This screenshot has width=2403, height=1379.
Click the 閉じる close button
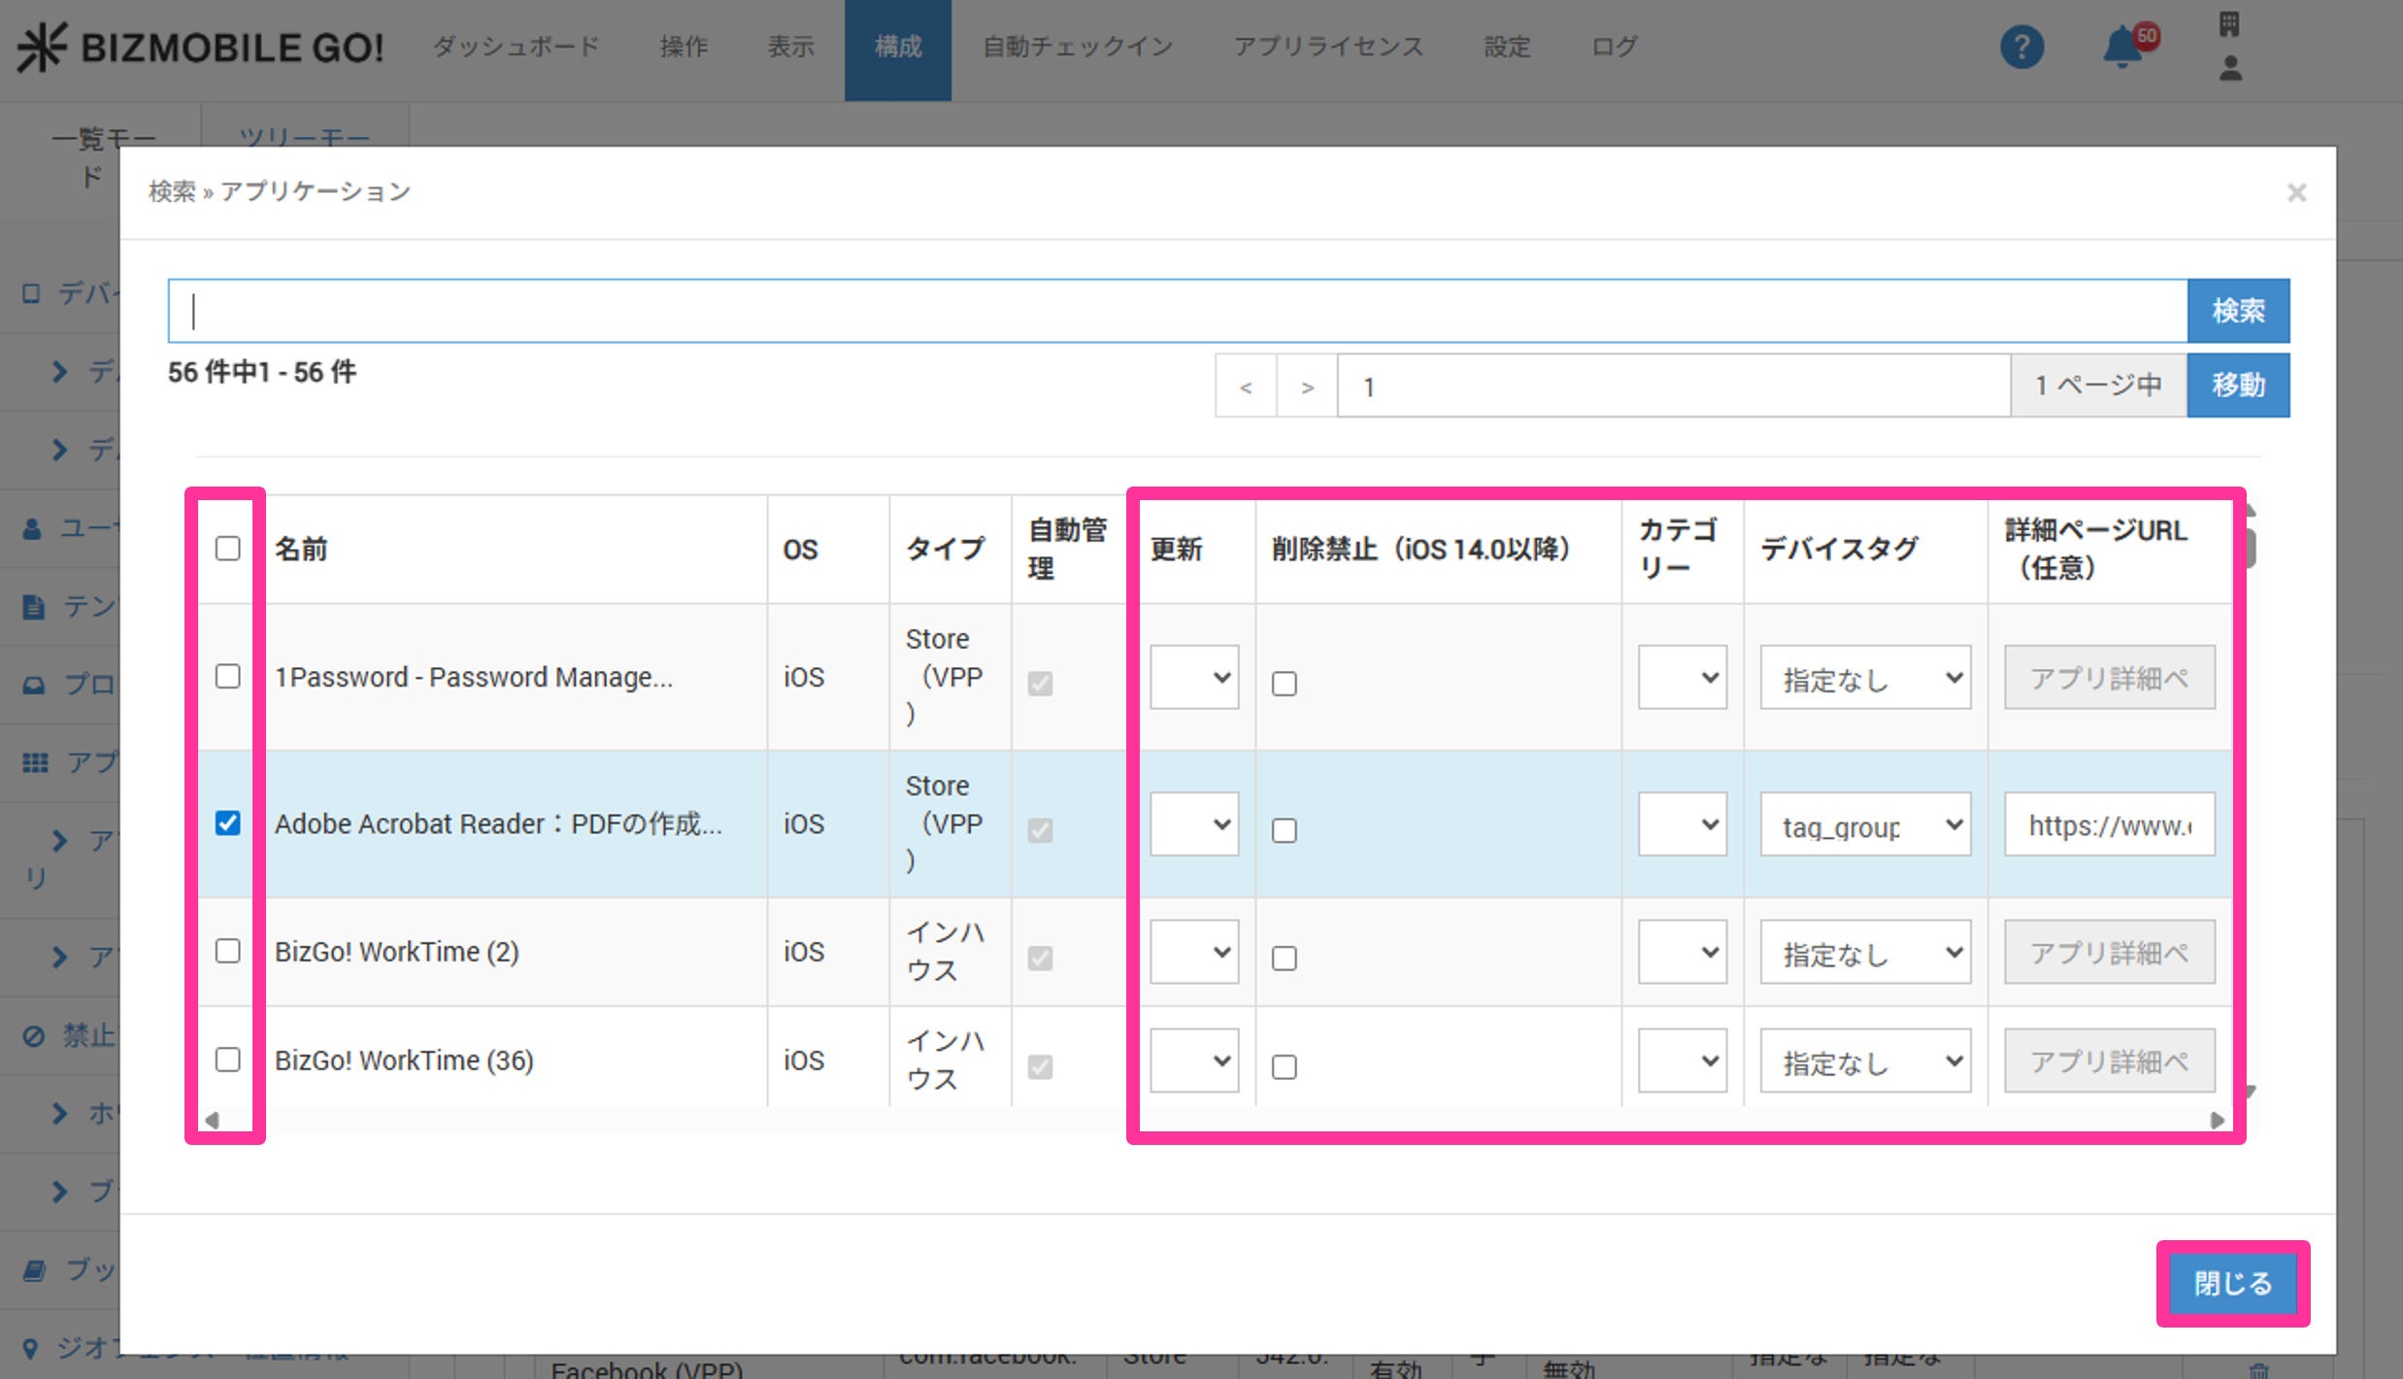point(2233,1283)
